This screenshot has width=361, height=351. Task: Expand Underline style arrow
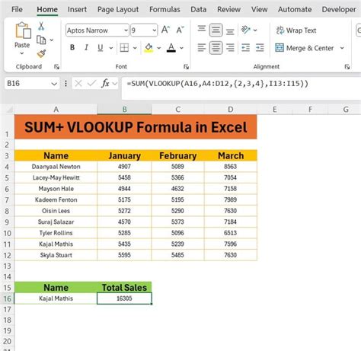[x=111, y=48]
